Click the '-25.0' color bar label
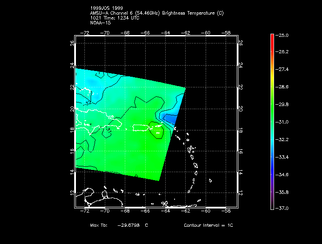The image size is (322, 244). tap(282, 35)
